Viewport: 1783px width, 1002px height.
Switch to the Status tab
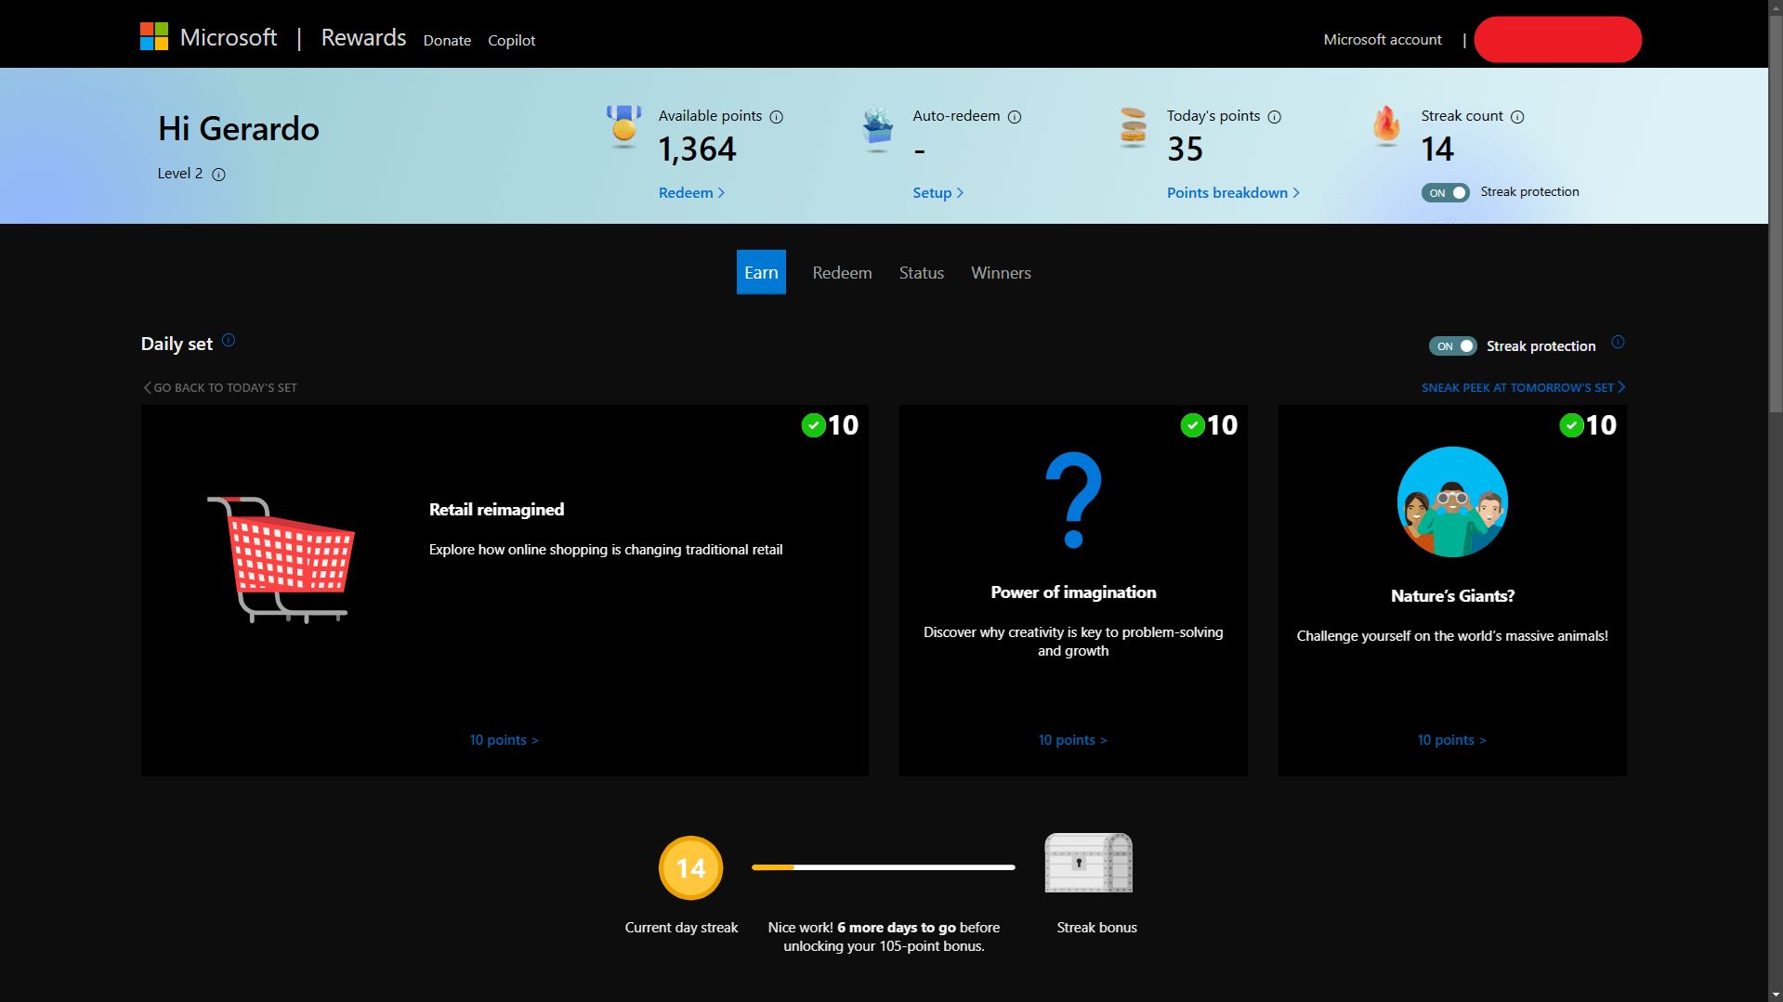[921, 273]
